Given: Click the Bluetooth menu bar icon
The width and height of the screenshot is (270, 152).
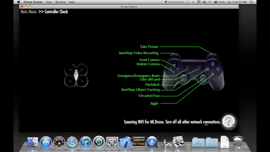Looking at the screenshot, I should (x=193, y=2).
